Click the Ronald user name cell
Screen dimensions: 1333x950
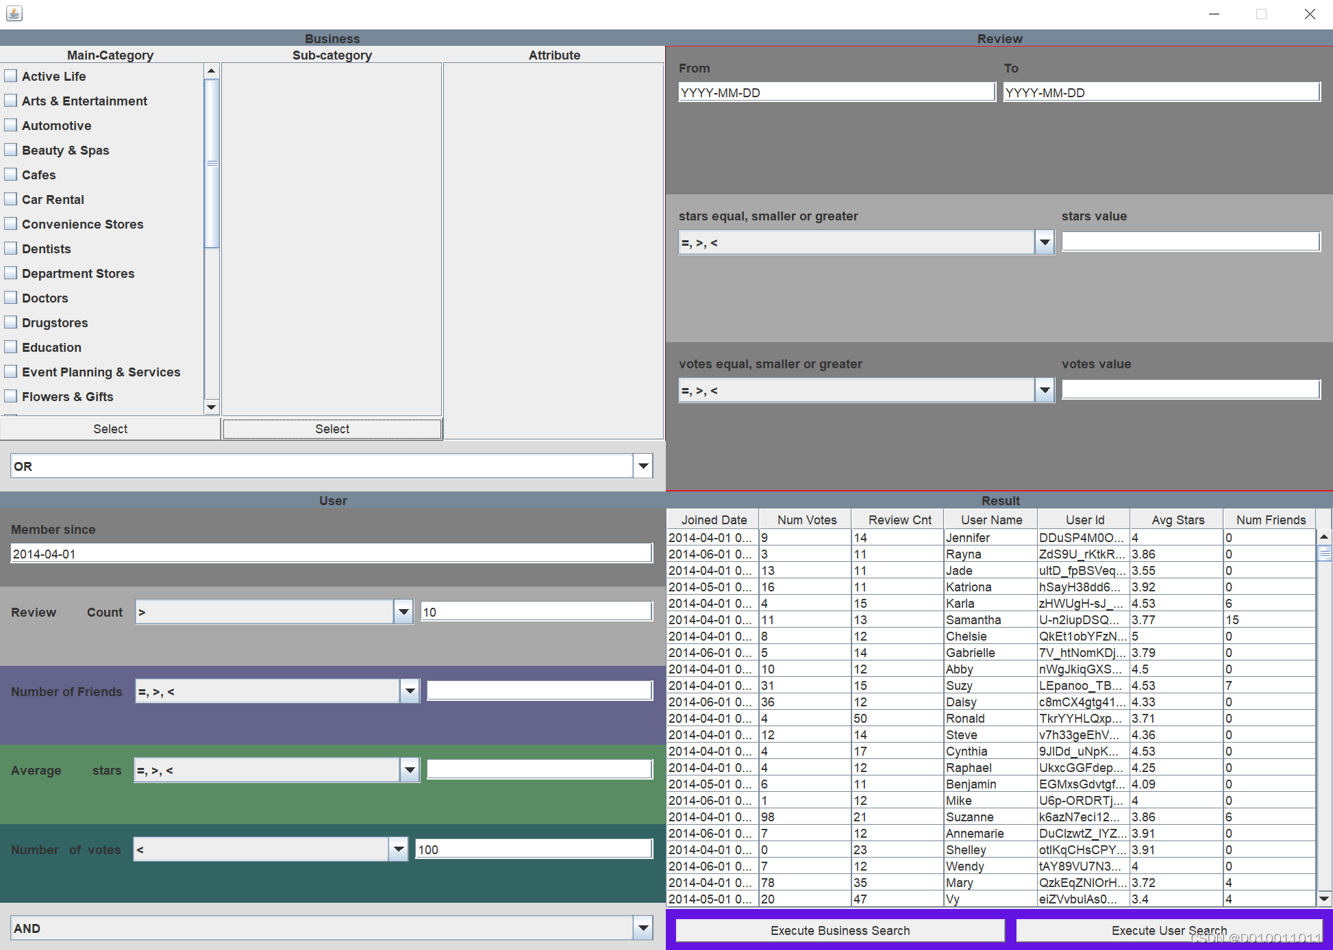click(x=991, y=718)
